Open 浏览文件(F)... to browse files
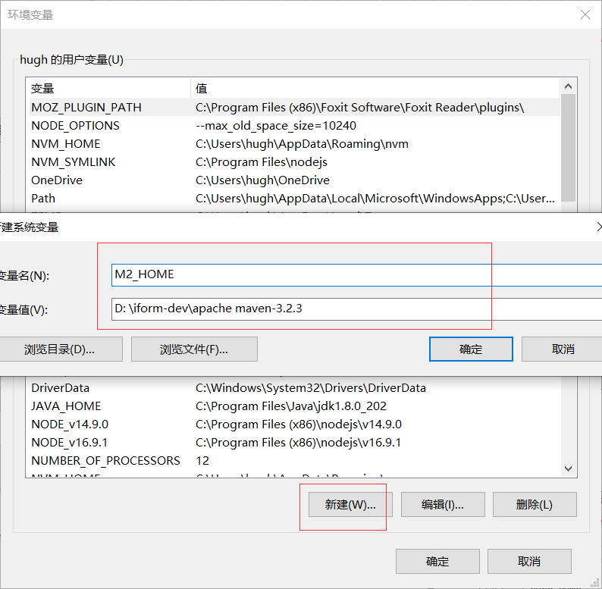This screenshot has height=589, width=602. tap(194, 349)
